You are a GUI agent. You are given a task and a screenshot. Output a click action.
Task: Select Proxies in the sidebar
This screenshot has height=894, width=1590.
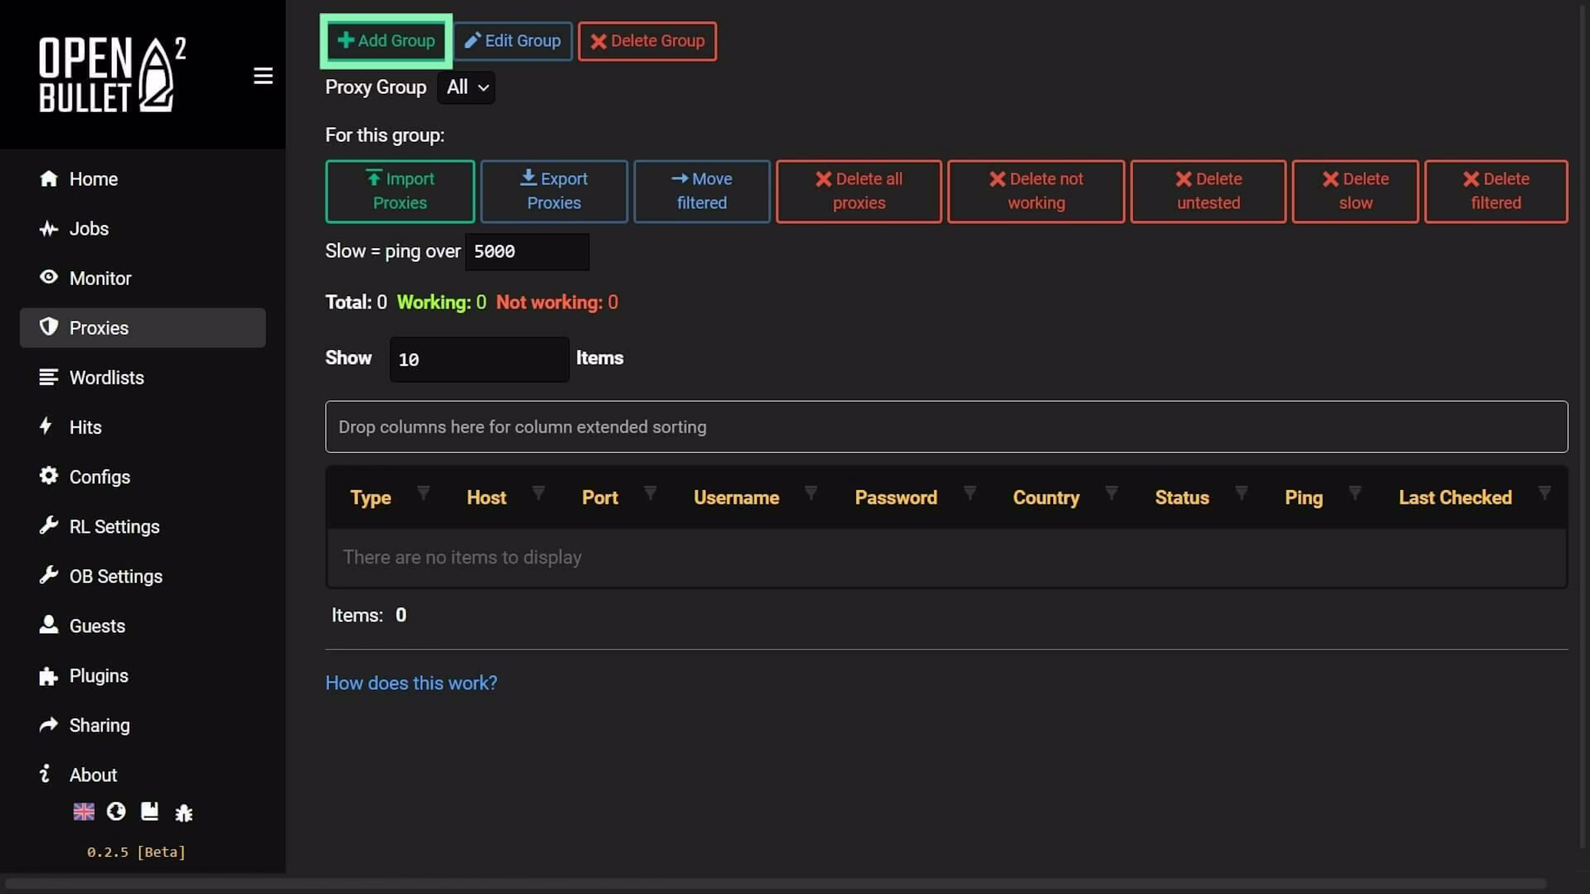click(142, 328)
